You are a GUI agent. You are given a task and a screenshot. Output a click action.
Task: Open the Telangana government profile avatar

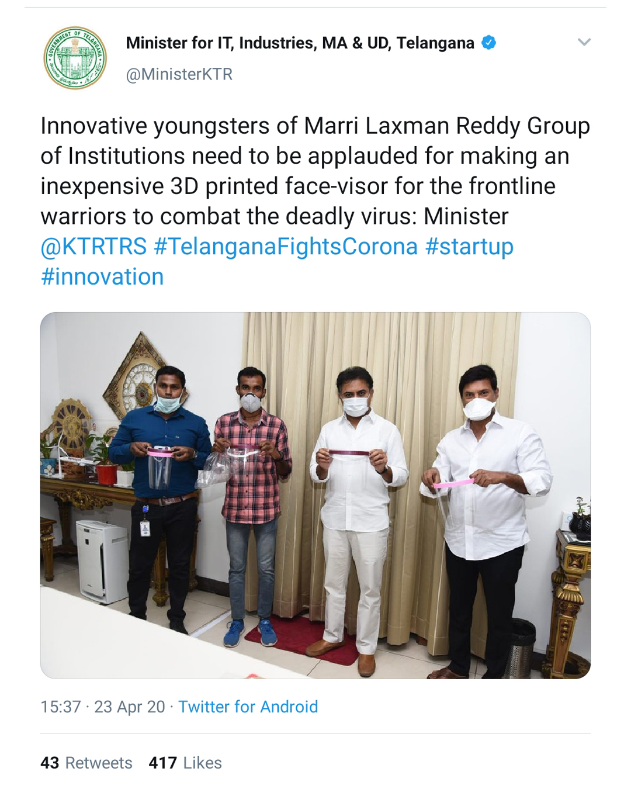pyautogui.click(x=75, y=58)
